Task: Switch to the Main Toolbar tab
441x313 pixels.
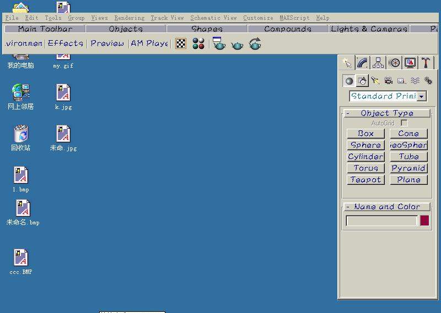Action: (x=45, y=29)
